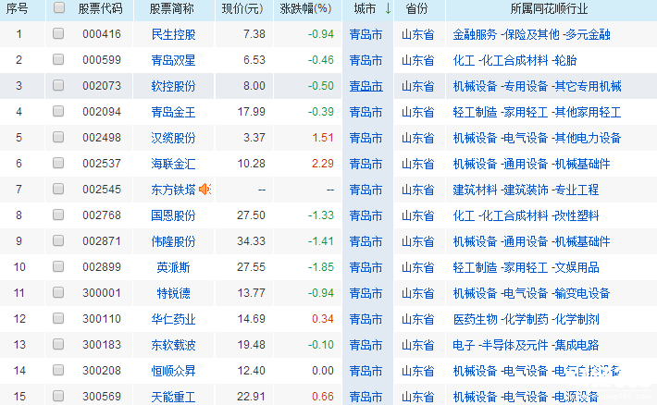Click the stock code 002073
Image resolution: width=657 pixels, height=405 pixels.
(x=102, y=86)
